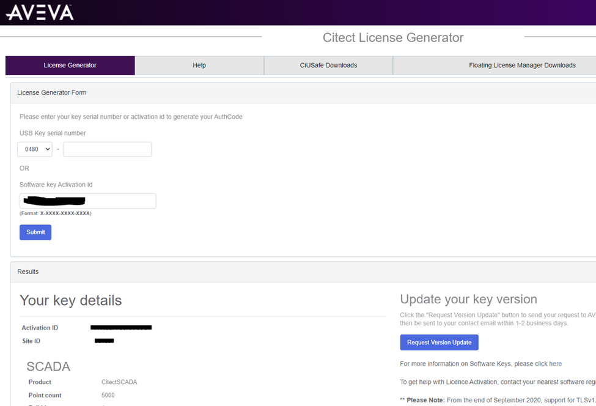Image resolution: width=596 pixels, height=406 pixels.
Task: Select the Citect License Generator heading
Action: click(x=393, y=38)
